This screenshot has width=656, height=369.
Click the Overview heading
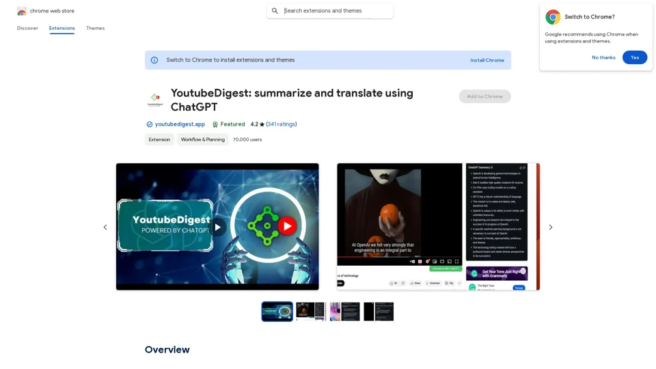[167, 350]
